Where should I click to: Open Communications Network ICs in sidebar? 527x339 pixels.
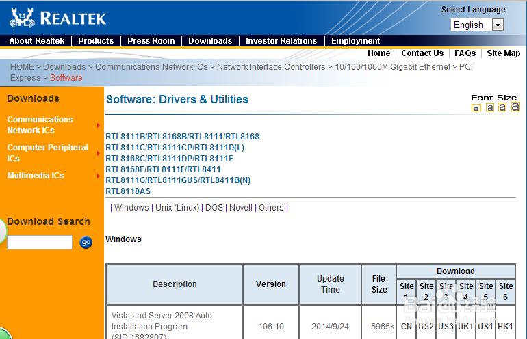pyautogui.click(x=40, y=125)
